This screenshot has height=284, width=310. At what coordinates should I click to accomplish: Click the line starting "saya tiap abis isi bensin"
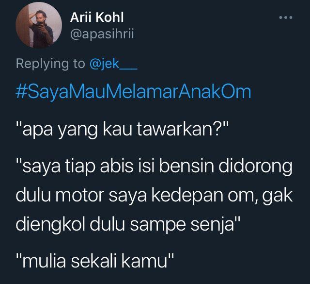pos(155,166)
